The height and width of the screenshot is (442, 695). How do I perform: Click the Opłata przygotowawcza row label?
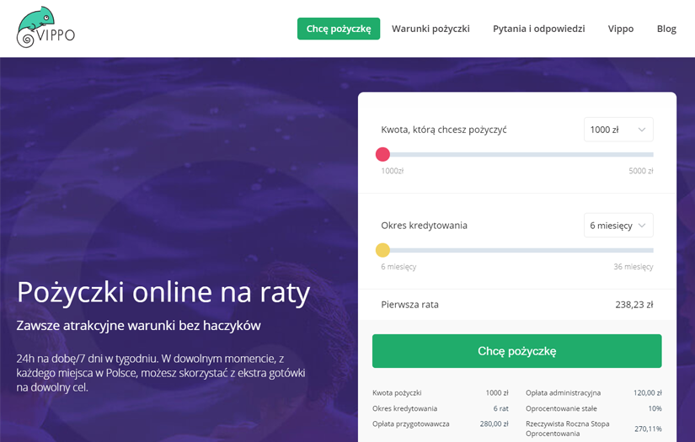[410, 423]
